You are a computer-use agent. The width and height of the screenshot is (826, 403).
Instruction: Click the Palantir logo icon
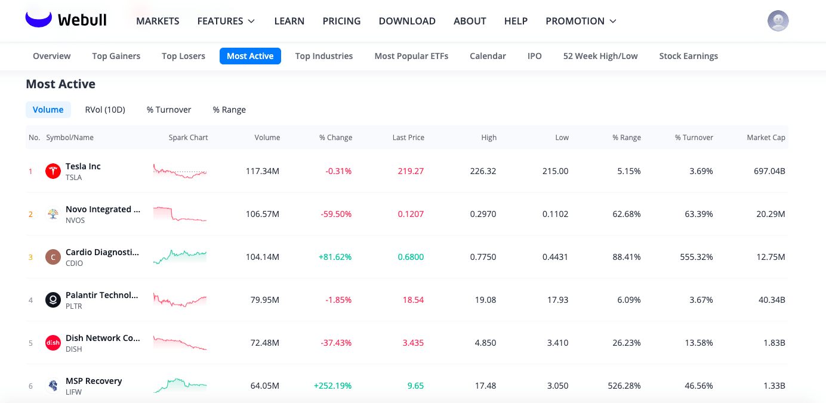click(53, 300)
